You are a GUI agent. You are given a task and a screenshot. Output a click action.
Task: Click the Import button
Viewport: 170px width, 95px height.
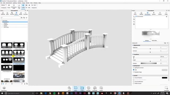[x=69, y=89]
